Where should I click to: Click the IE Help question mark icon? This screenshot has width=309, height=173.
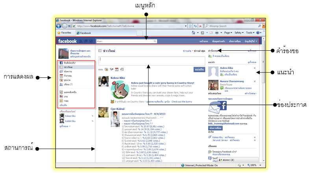tap(258, 33)
